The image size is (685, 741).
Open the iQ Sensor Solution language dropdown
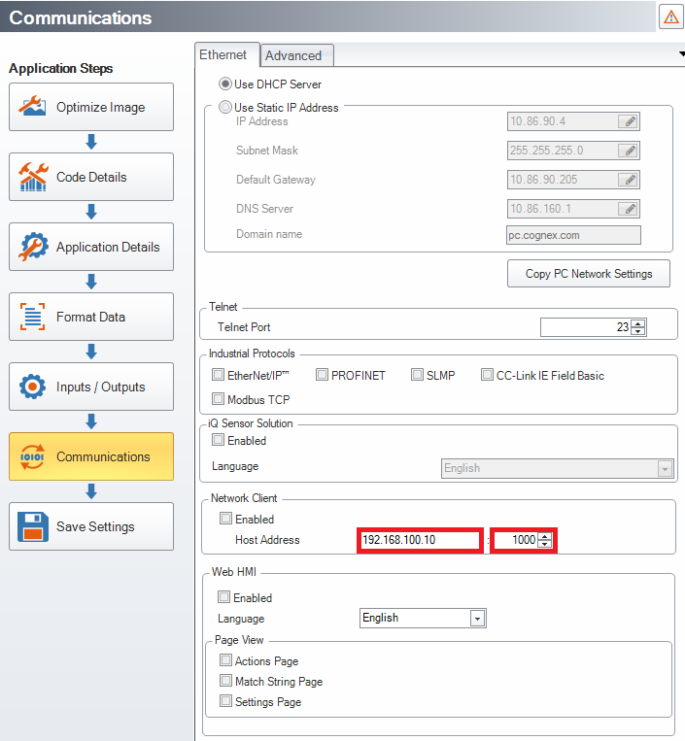tap(665, 468)
